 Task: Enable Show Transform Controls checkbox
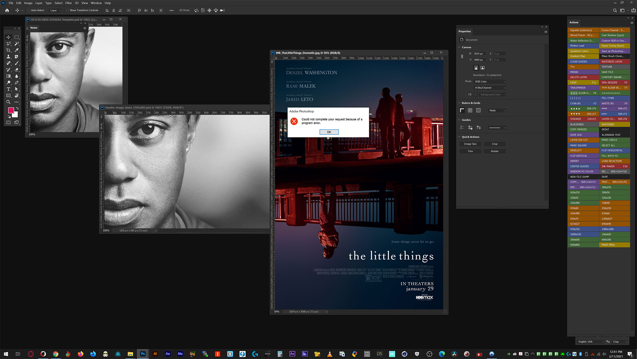pyautogui.click(x=67, y=10)
